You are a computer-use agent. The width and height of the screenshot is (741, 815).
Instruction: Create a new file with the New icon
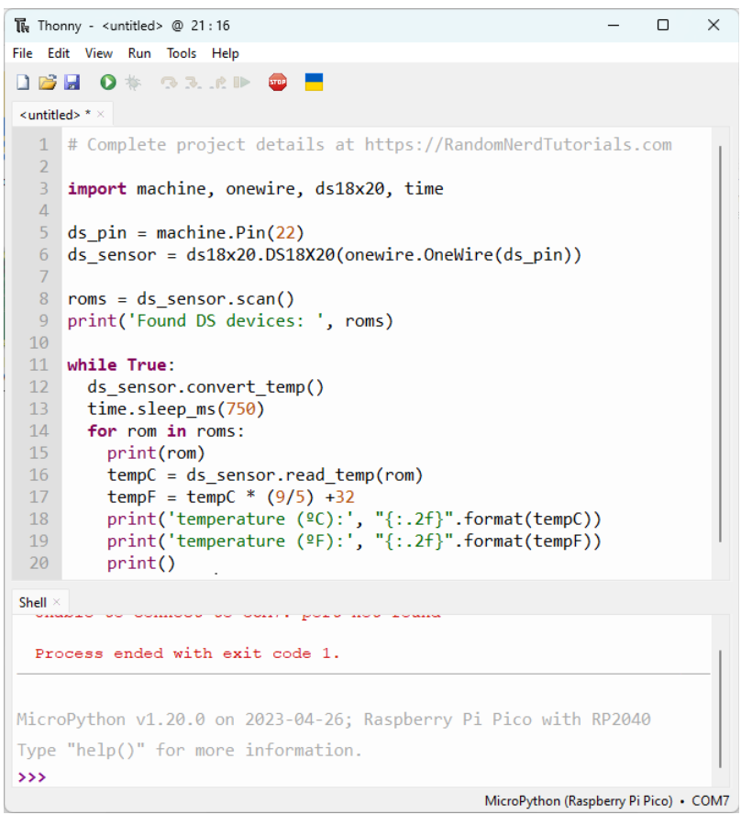pyautogui.click(x=22, y=82)
